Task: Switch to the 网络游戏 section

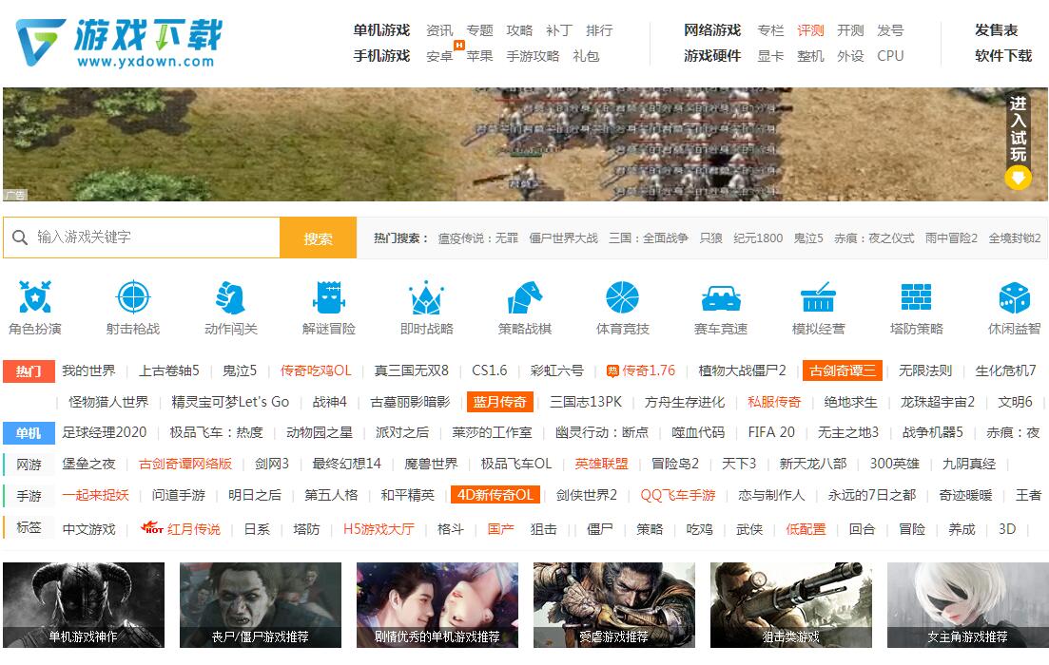Action: pos(711,29)
